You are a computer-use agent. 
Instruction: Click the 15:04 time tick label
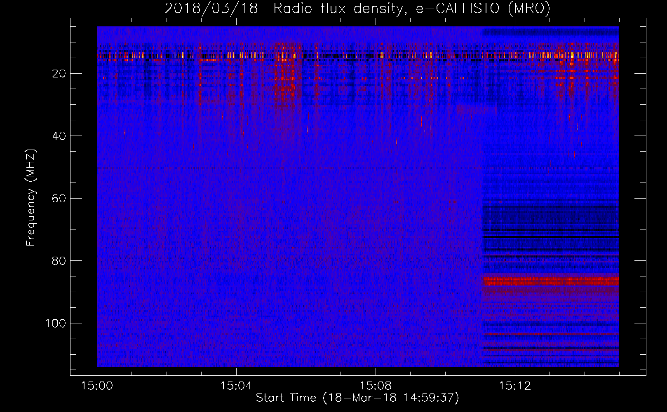[236, 386]
